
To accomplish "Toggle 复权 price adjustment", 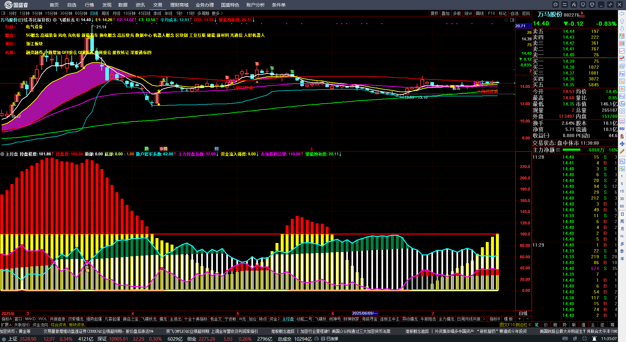I will pos(434,13).
